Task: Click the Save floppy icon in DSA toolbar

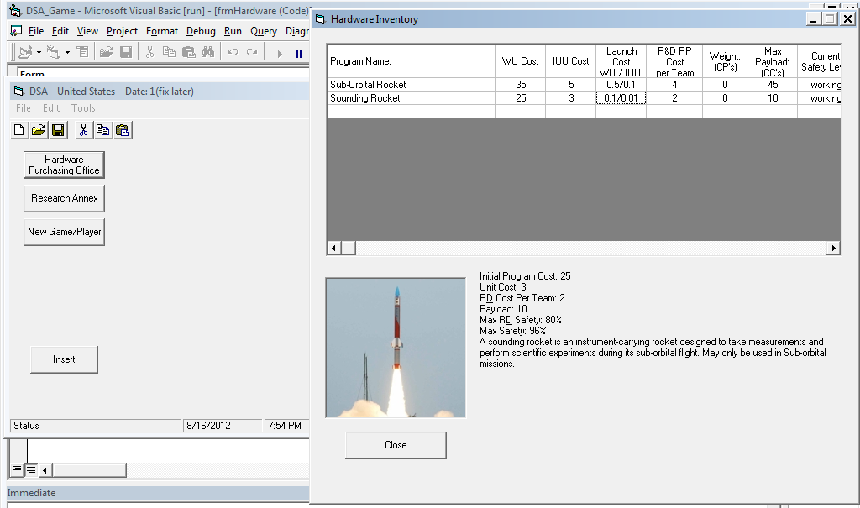Action: pos(58,130)
